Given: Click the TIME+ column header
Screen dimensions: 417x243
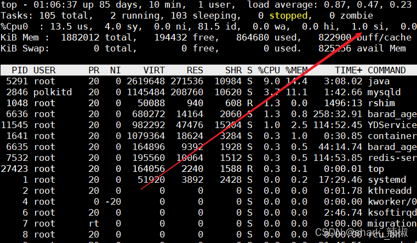Looking at the screenshot, I should 349,71.
